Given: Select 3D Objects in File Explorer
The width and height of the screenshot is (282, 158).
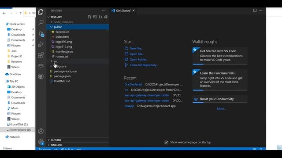Looking at the screenshot, I should click(x=18, y=87).
